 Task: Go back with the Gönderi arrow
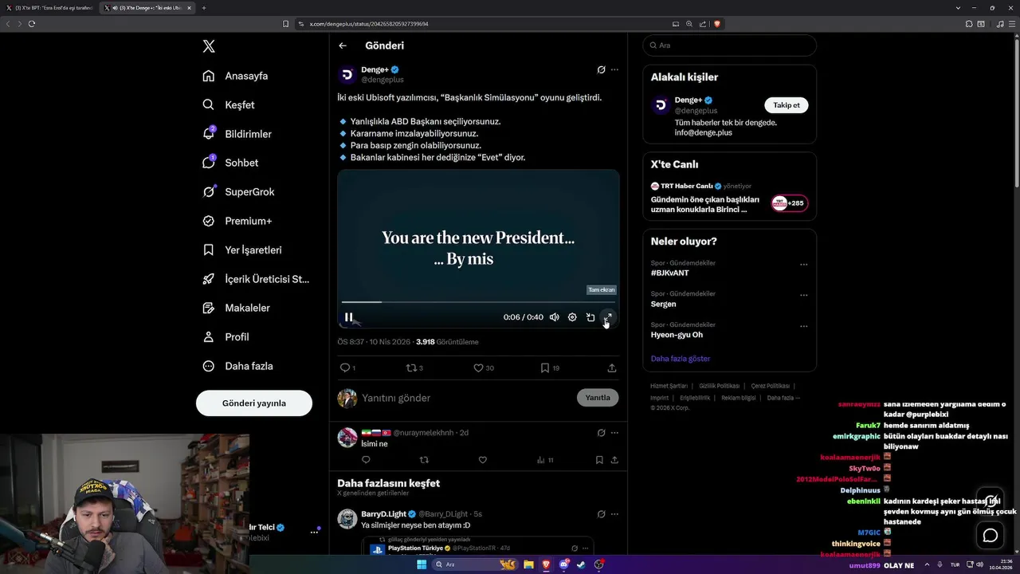(x=343, y=45)
